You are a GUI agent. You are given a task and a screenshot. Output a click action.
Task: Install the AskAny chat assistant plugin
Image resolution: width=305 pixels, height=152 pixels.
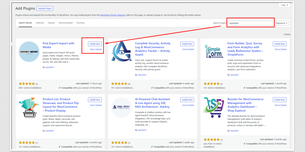(x=187, y=100)
